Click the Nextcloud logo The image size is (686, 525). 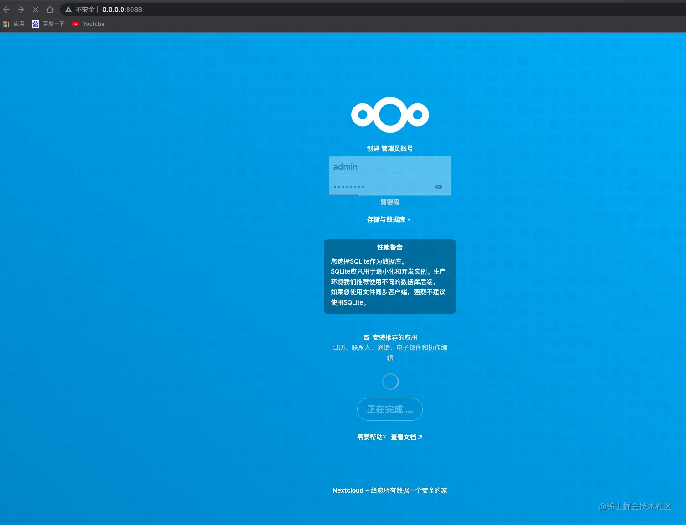(x=390, y=115)
